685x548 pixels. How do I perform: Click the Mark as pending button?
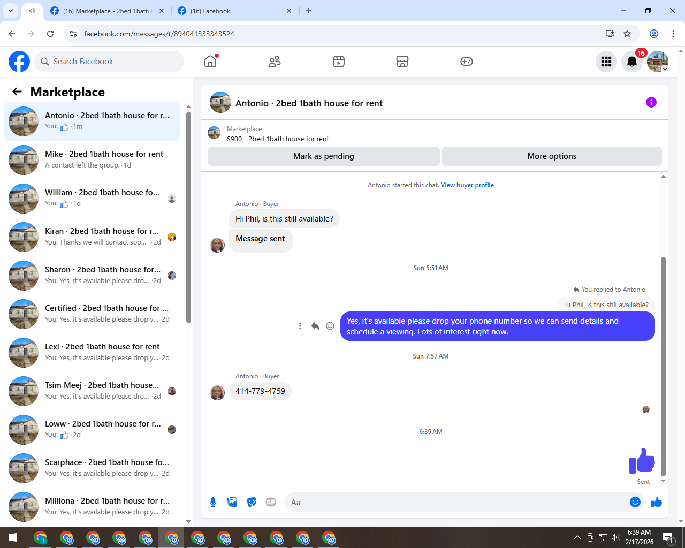tap(324, 156)
